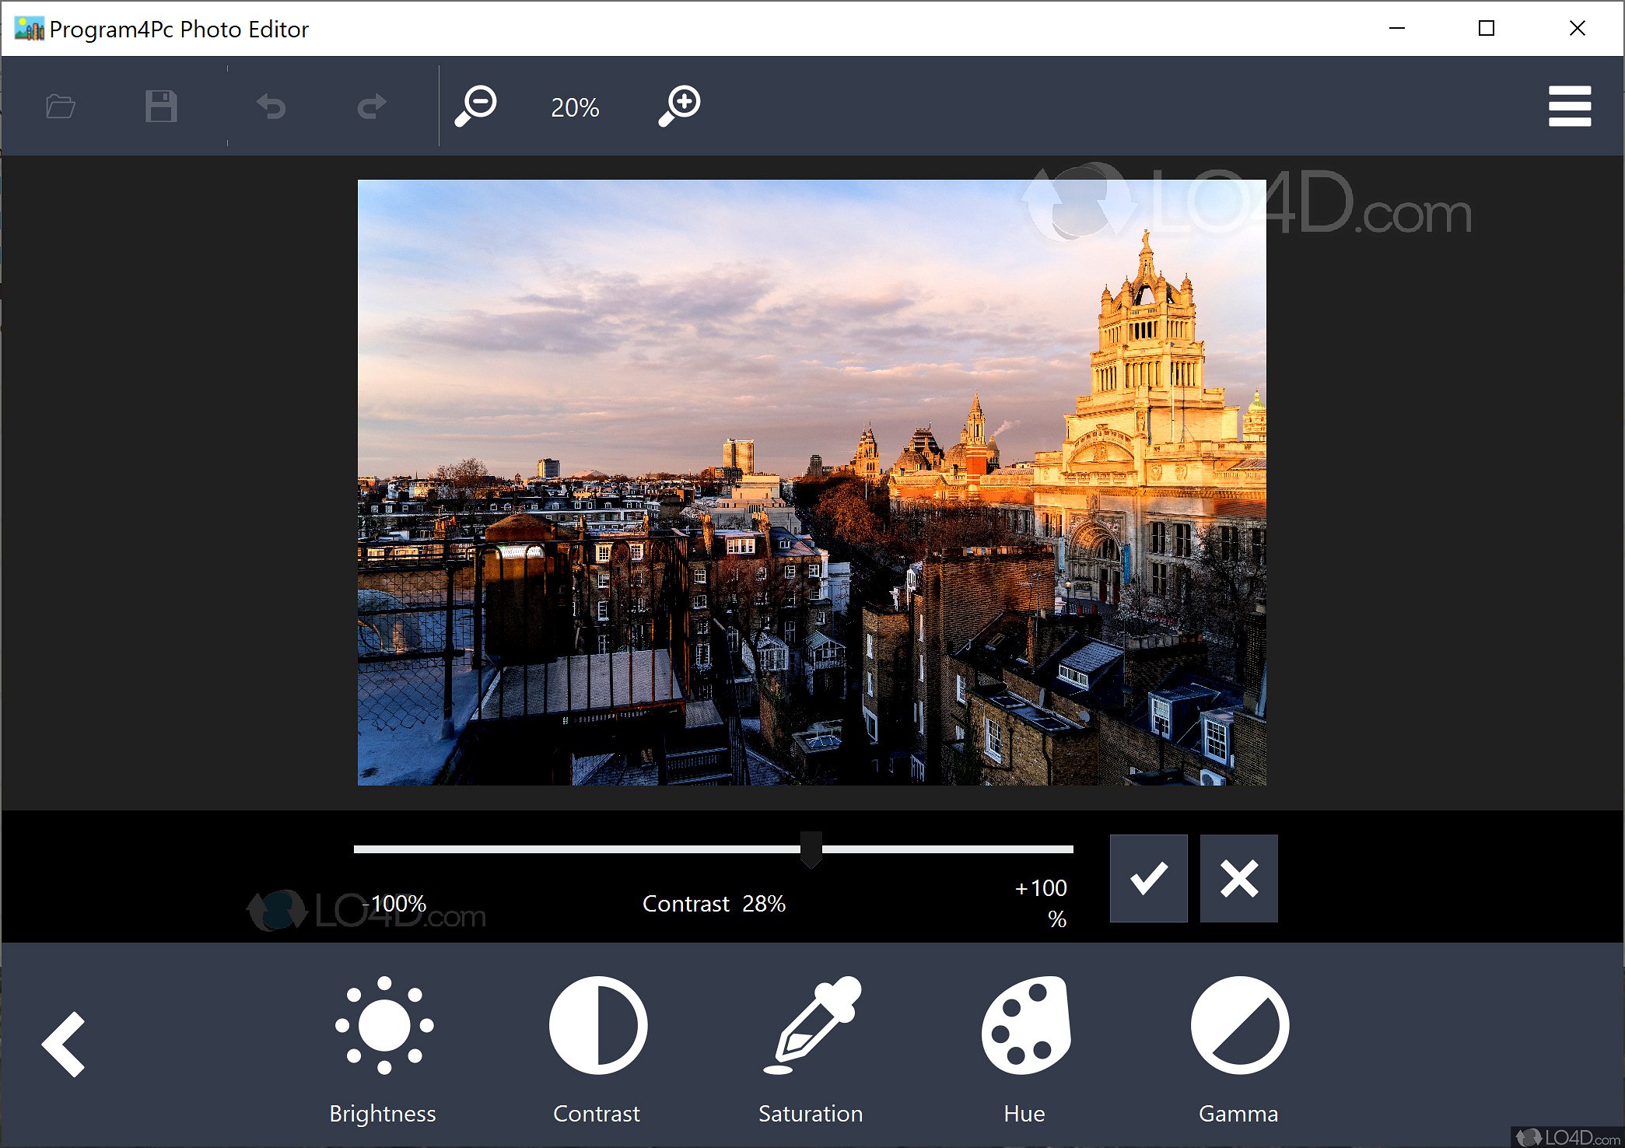Click the 20% zoom level display
This screenshot has width=1625, height=1148.
574,107
